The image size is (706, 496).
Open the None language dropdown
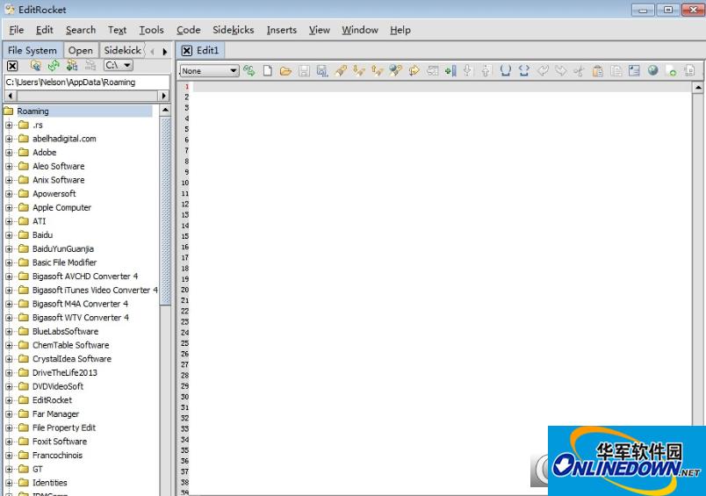[209, 71]
